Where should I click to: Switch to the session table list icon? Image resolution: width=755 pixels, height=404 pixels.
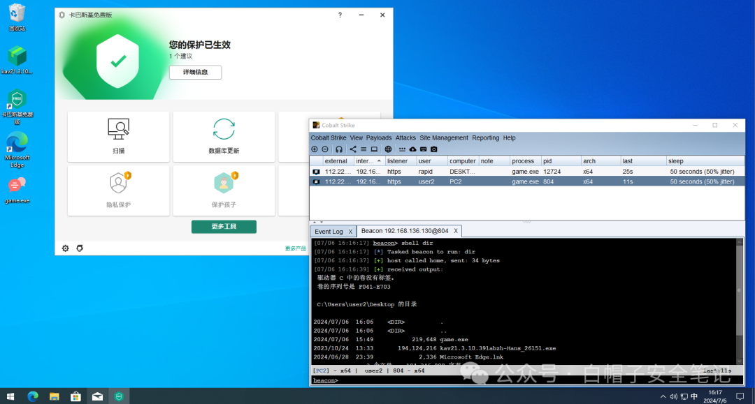pyautogui.click(x=364, y=149)
